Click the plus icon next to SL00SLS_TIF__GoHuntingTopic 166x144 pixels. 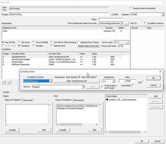(107, 100)
